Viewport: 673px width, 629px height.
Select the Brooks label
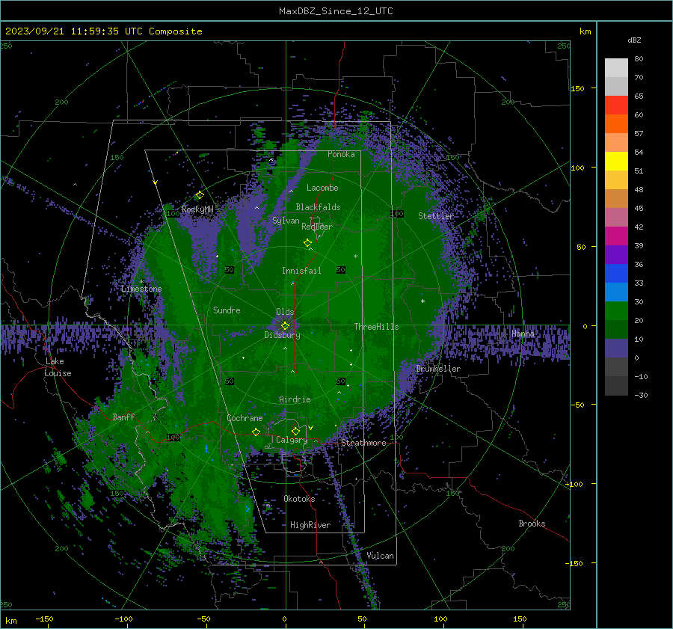click(x=532, y=524)
